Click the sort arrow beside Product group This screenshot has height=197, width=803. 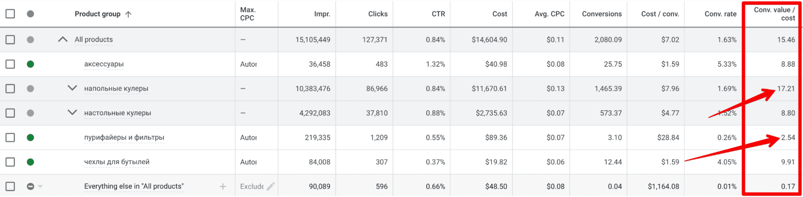129,14
